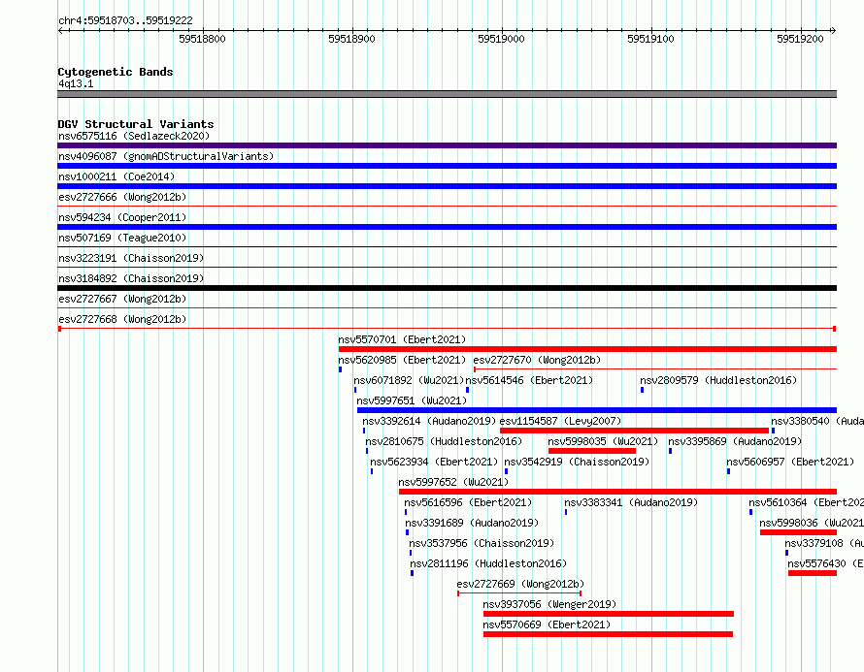The height and width of the screenshot is (672, 864).
Task: Click nsv6071892 (Wu2021) label
Action: [x=409, y=380]
